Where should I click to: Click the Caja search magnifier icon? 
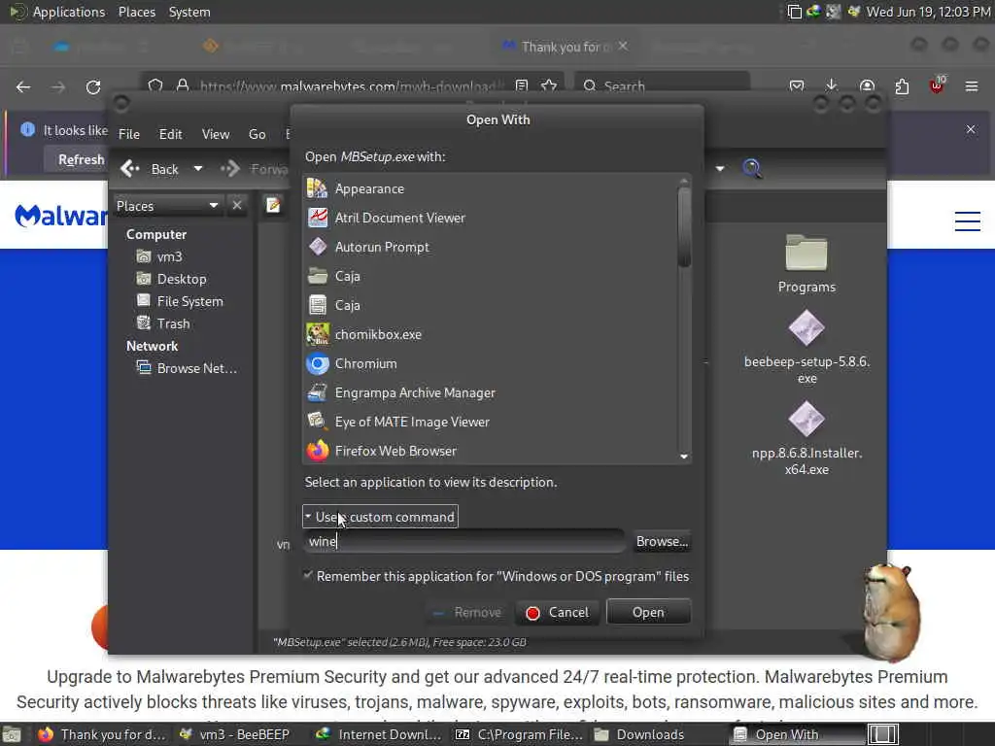pyautogui.click(x=752, y=168)
